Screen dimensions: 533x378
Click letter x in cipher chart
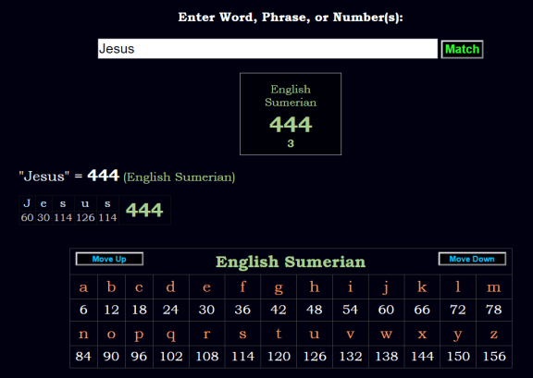click(422, 334)
